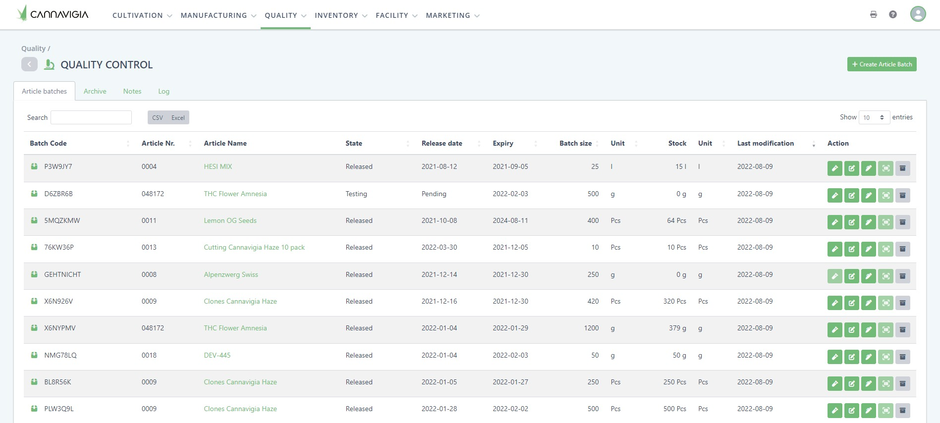Open the Show entries count selector
This screenshot has height=423, width=940.
(x=874, y=117)
